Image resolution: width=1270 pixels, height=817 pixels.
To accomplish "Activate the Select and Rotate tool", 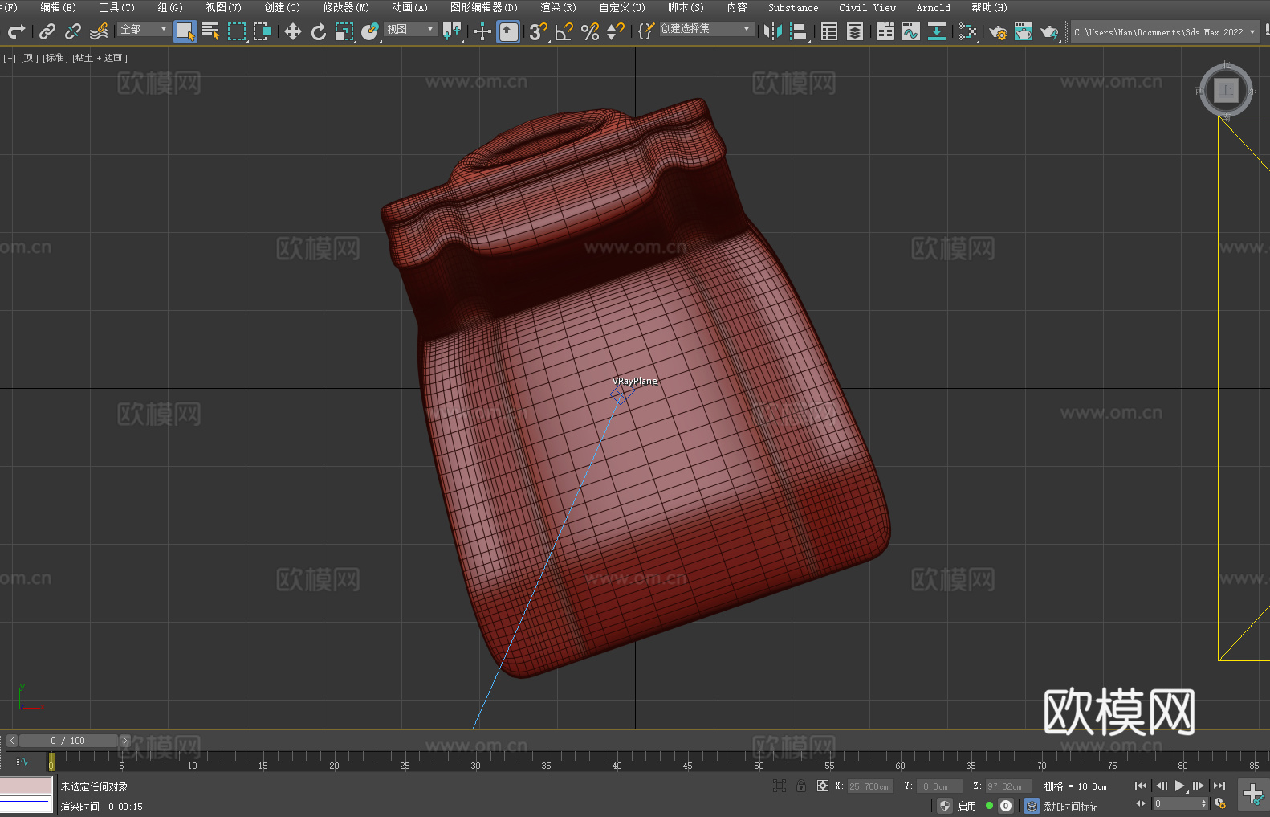I will tap(319, 31).
